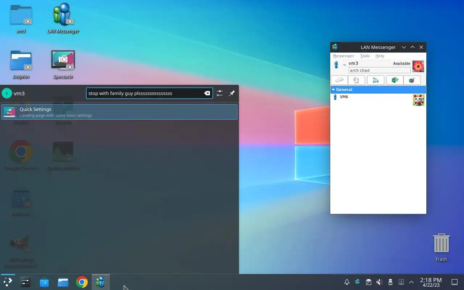Open the launcher configure sliders icon
The width and height of the screenshot is (464, 290).
tap(220, 93)
